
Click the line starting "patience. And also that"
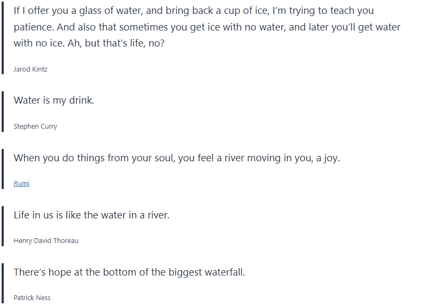(x=207, y=27)
